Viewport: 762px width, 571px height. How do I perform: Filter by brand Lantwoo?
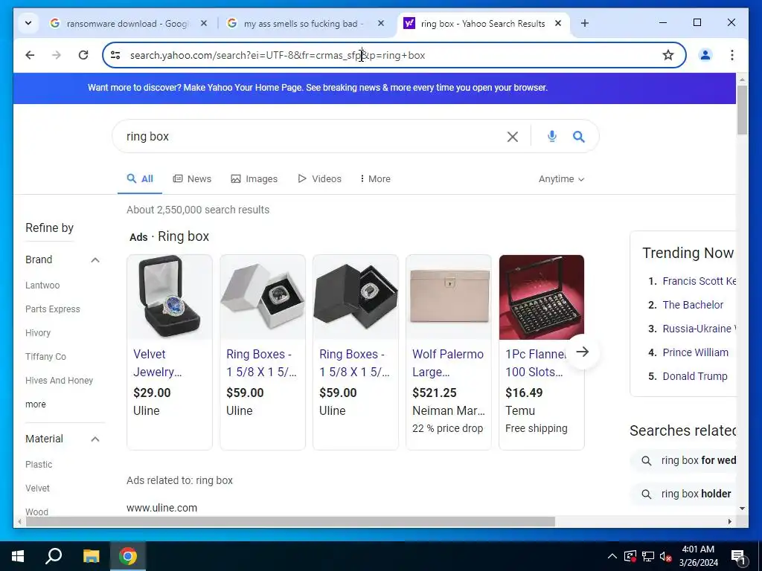point(42,285)
